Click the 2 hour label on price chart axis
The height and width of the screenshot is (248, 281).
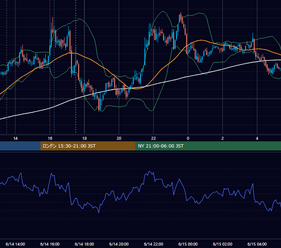coord(223,138)
